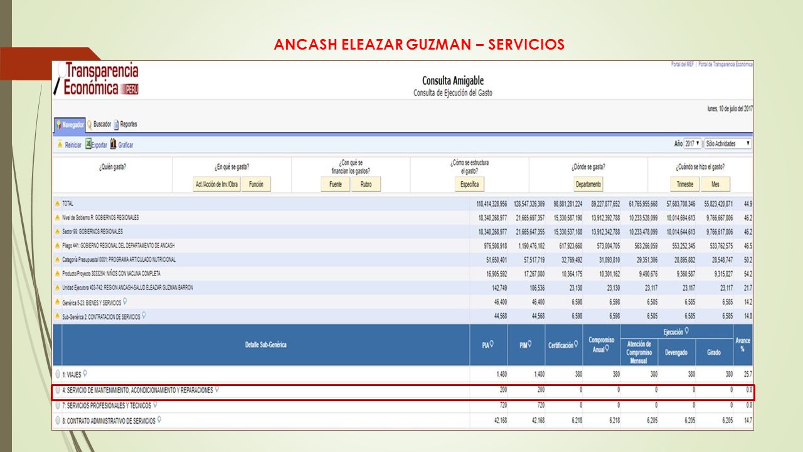Screen dimensions: 803x452
Task: Click the info bubble next to 1: VIAJES
Action: point(85,373)
